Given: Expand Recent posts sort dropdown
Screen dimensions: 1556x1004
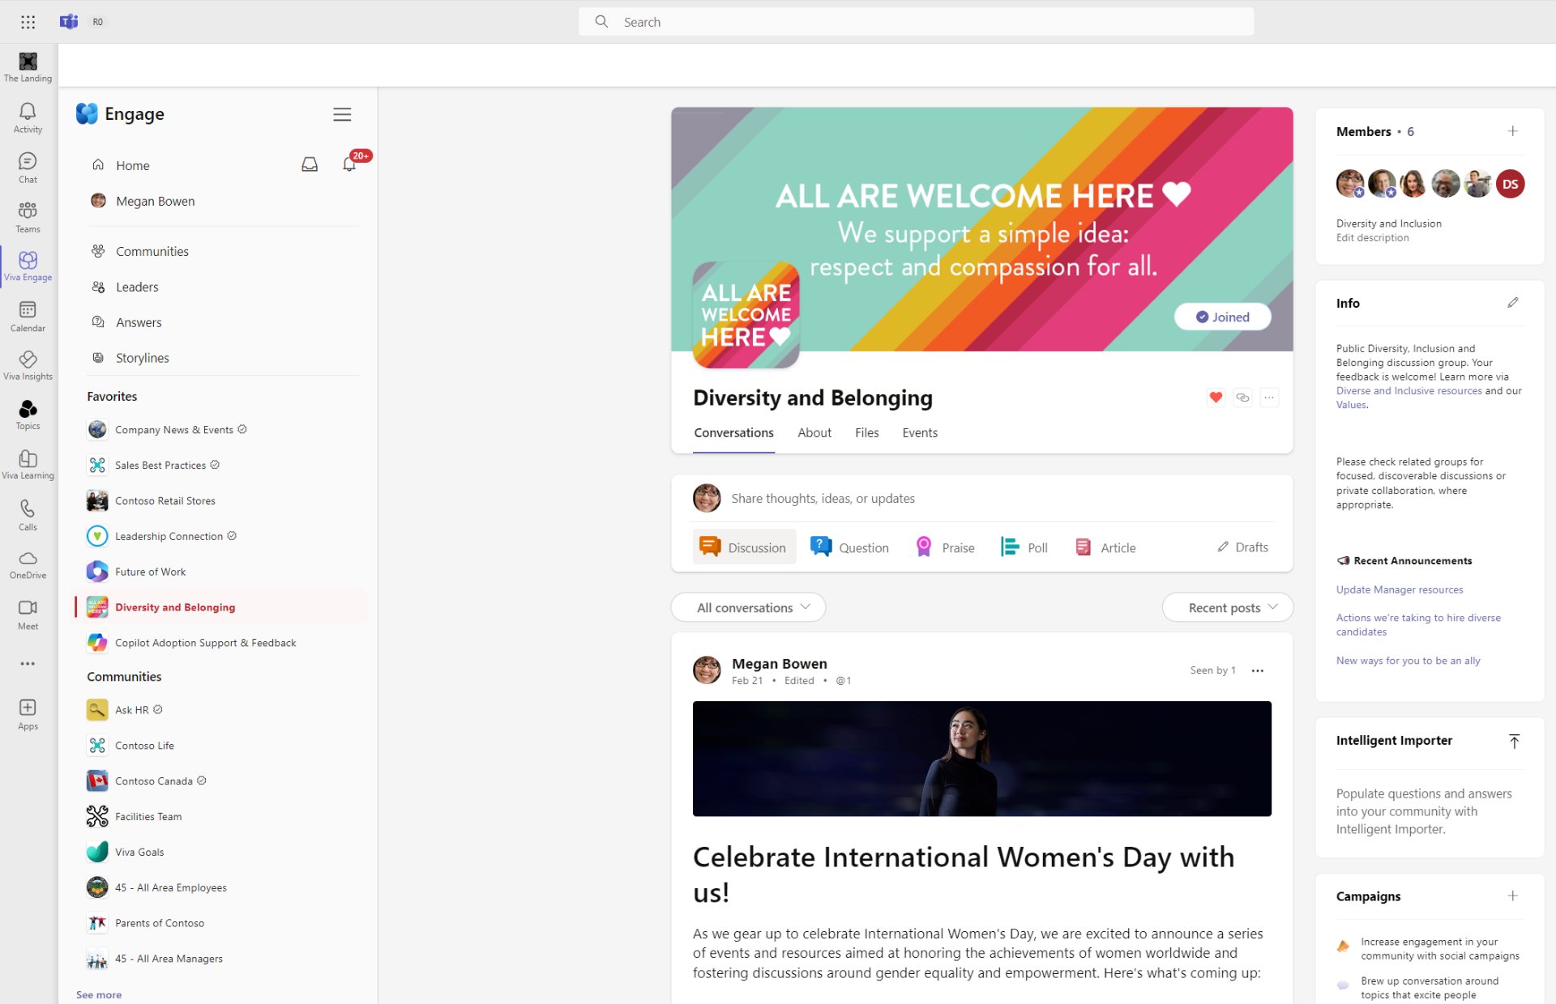Looking at the screenshot, I should coord(1227,607).
